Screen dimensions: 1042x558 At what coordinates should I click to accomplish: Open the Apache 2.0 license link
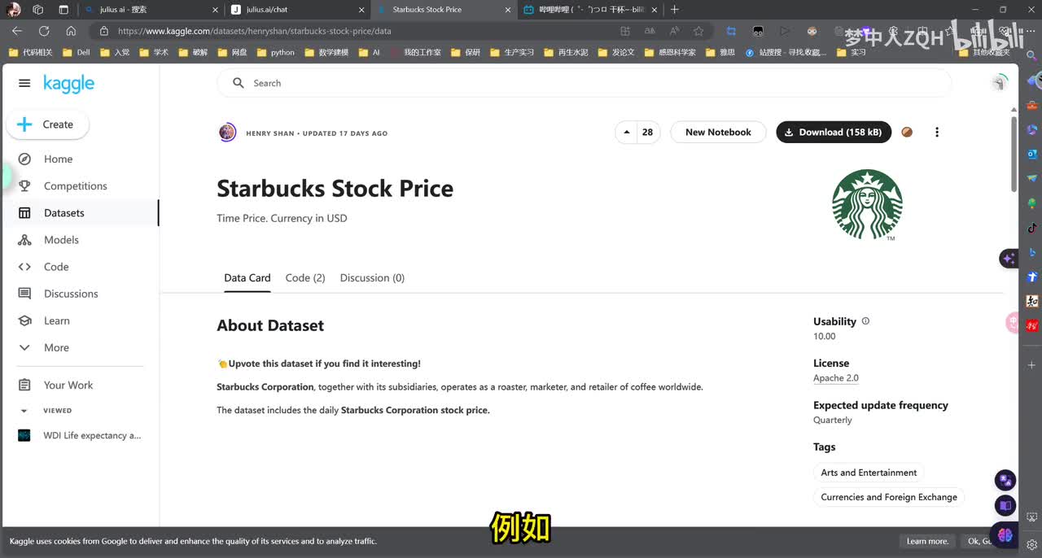835,378
